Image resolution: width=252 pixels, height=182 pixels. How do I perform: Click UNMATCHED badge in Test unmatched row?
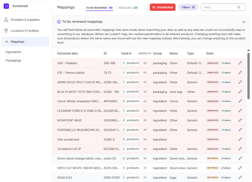click(x=213, y=140)
